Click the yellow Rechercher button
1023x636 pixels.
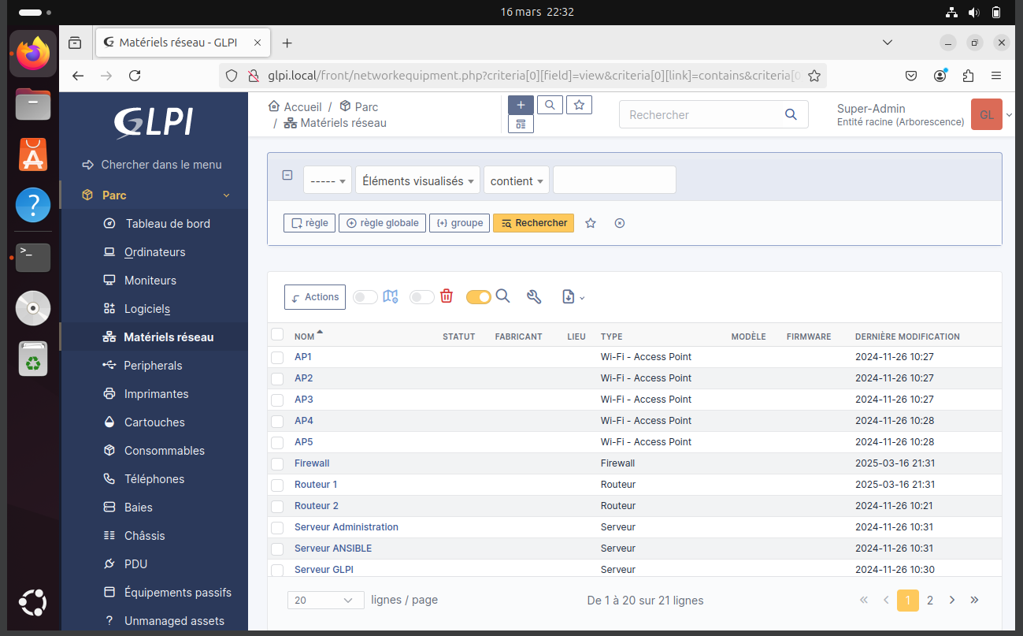pyautogui.click(x=533, y=223)
